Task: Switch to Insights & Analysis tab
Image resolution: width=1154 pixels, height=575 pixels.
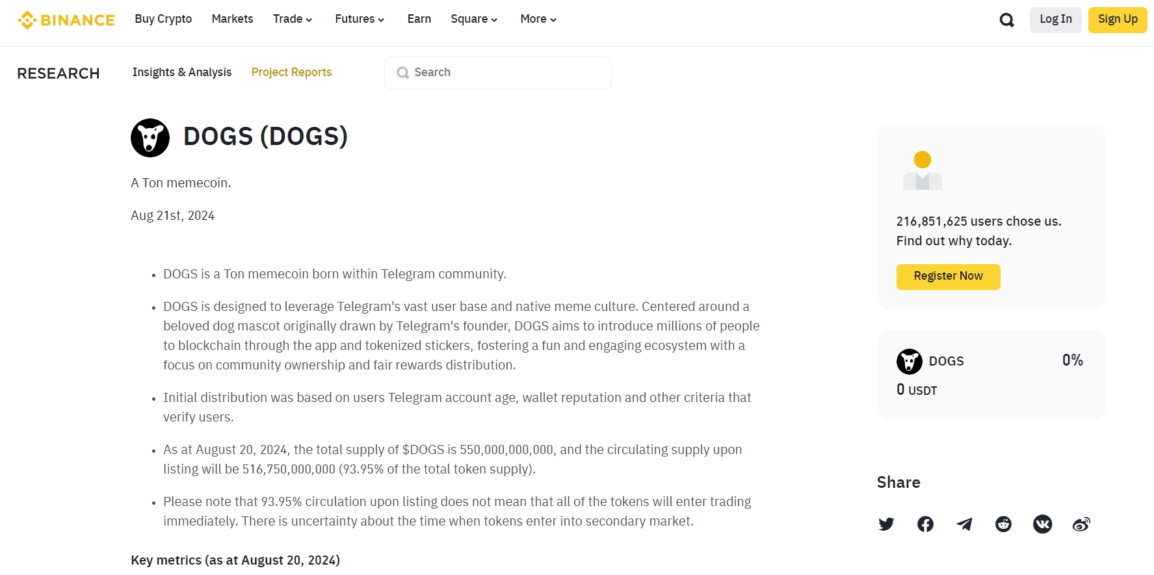Action: pyautogui.click(x=182, y=72)
